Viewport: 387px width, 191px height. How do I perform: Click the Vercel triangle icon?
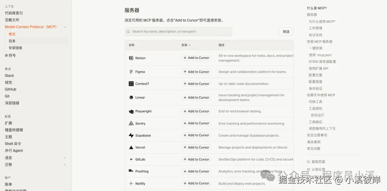[131, 147]
